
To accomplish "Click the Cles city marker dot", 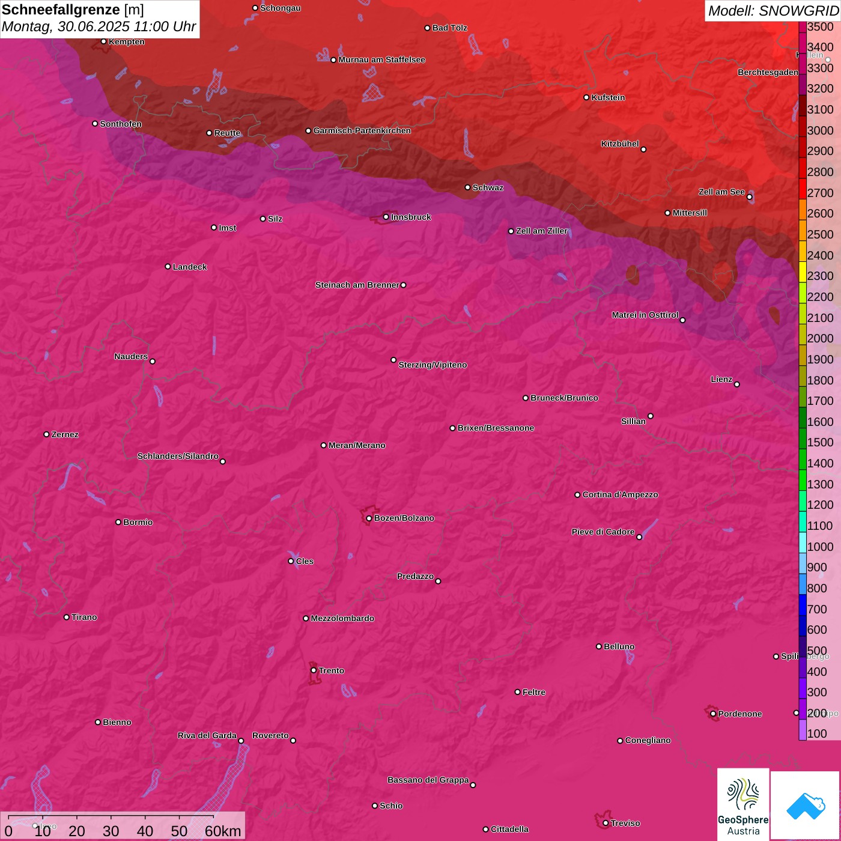I will [x=291, y=561].
